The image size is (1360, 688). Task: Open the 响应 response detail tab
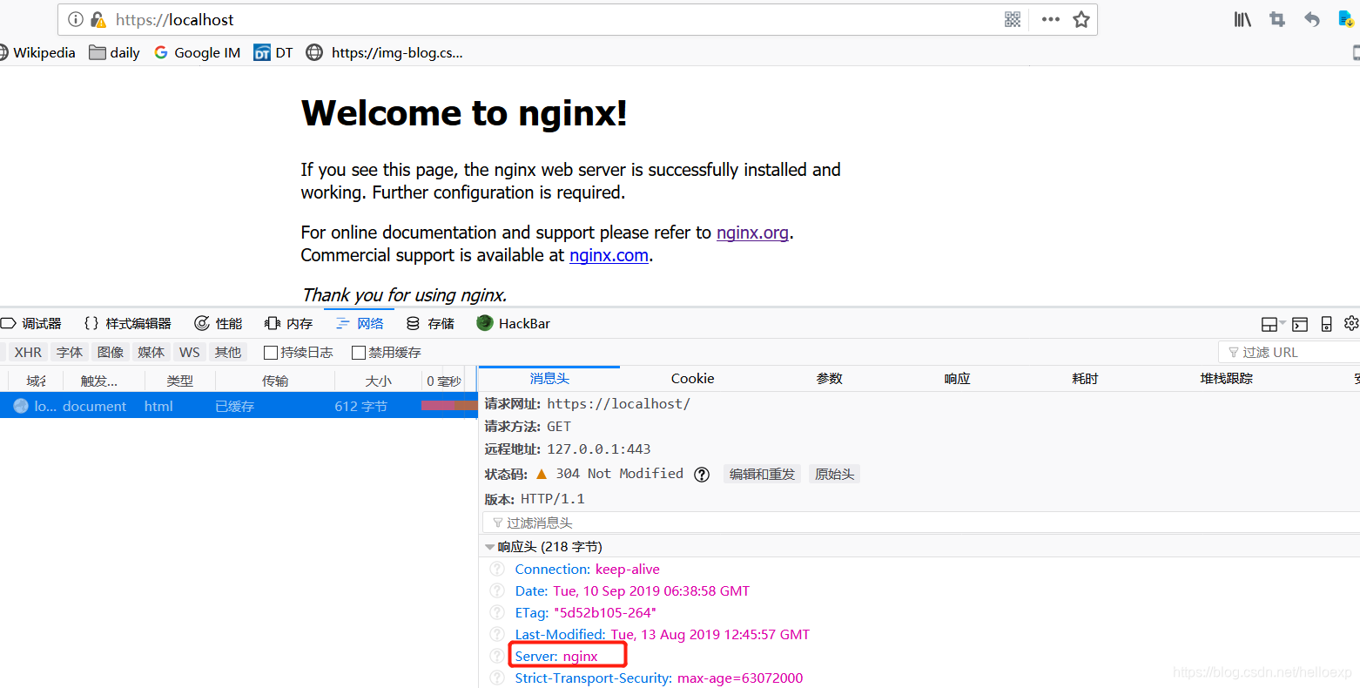tap(957, 378)
